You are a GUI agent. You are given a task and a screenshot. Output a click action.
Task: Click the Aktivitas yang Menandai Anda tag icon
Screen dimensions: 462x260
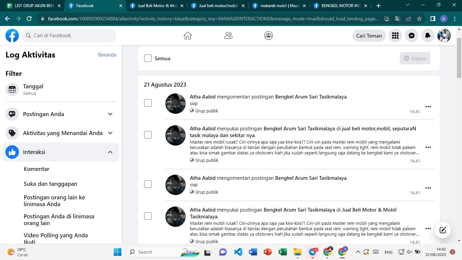coord(12,133)
